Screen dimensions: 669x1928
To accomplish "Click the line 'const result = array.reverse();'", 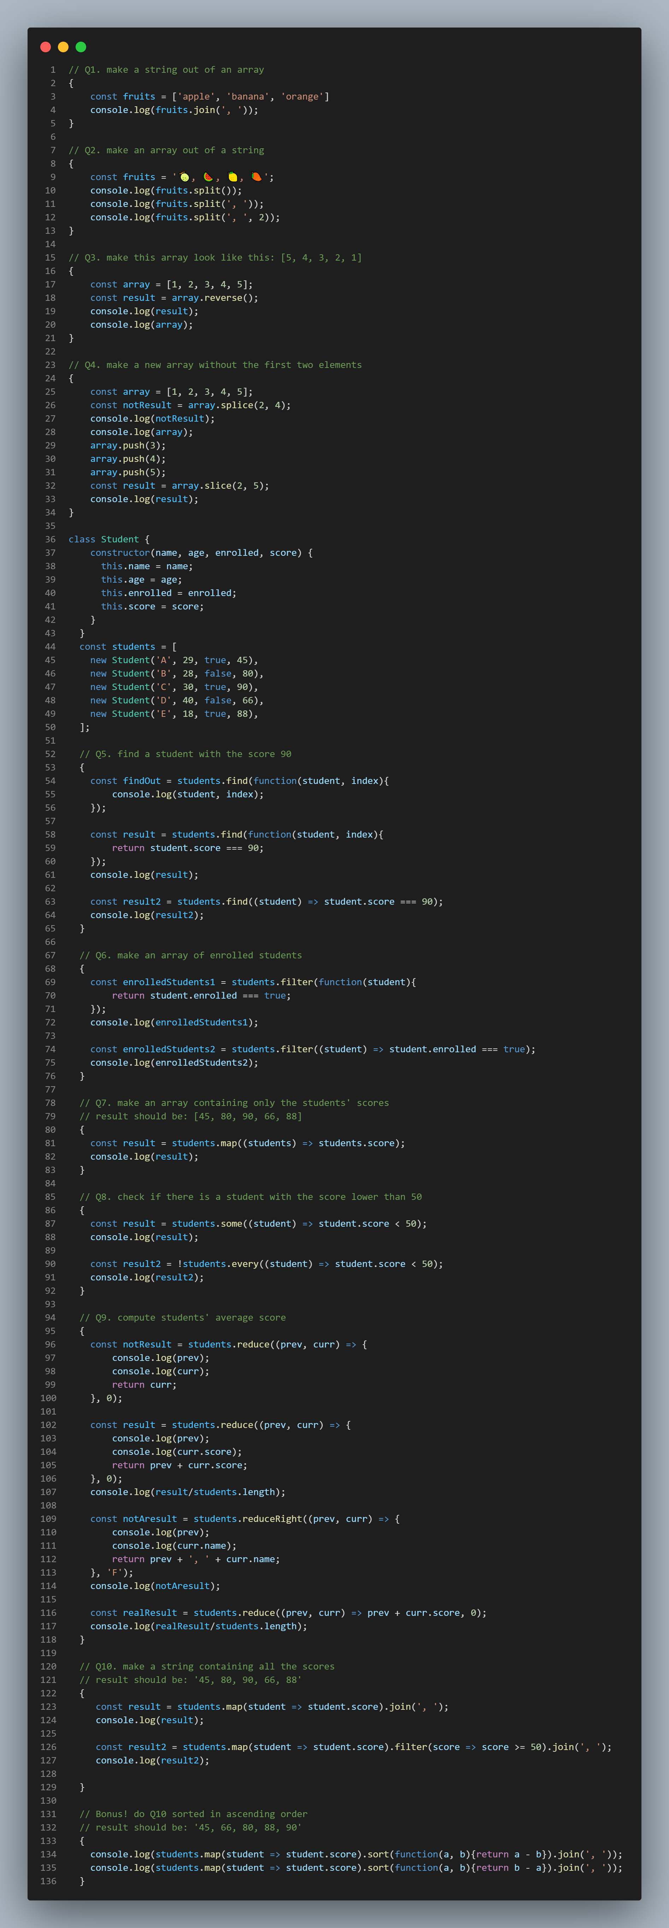I will pyautogui.click(x=174, y=298).
